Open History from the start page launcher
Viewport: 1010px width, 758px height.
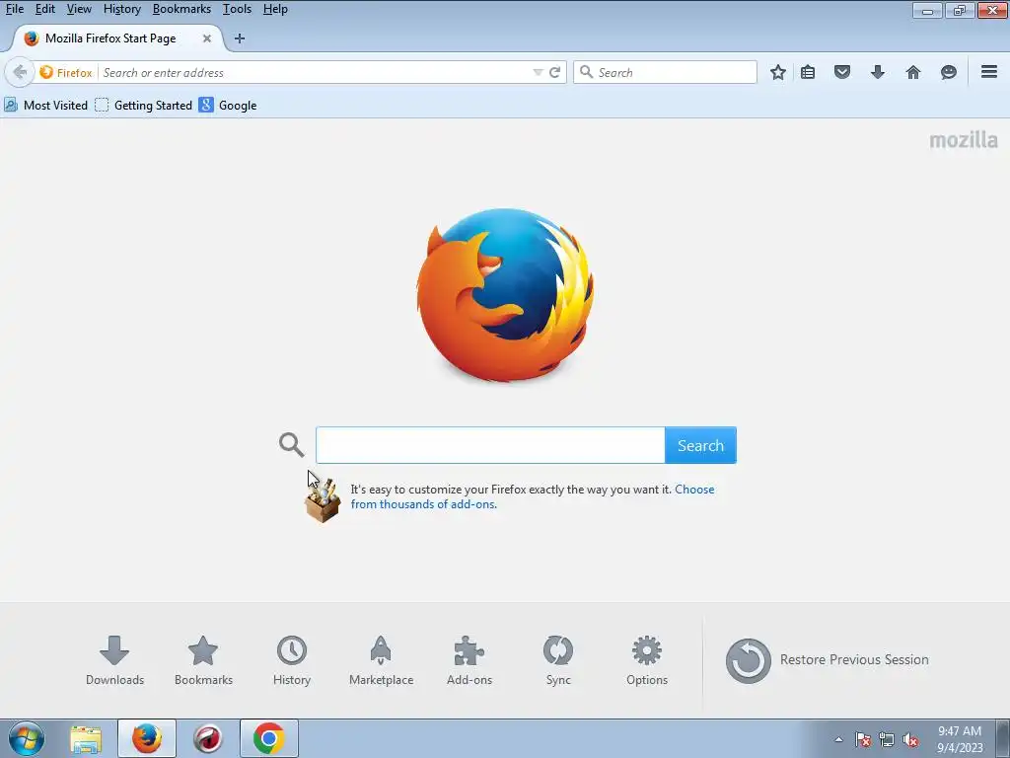point(292,660)
